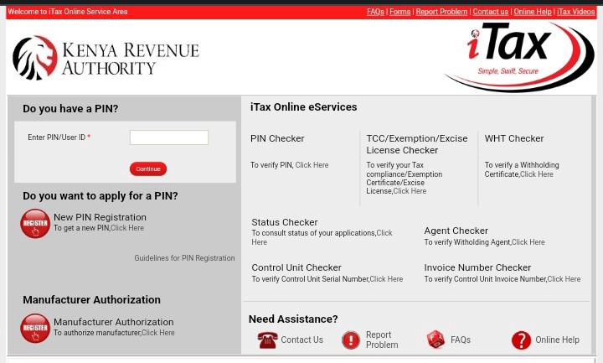Image resolution: width=603 pixels, height=363 pixels.
Task: Open Contact us in the top bar
Action: (490, 12)
